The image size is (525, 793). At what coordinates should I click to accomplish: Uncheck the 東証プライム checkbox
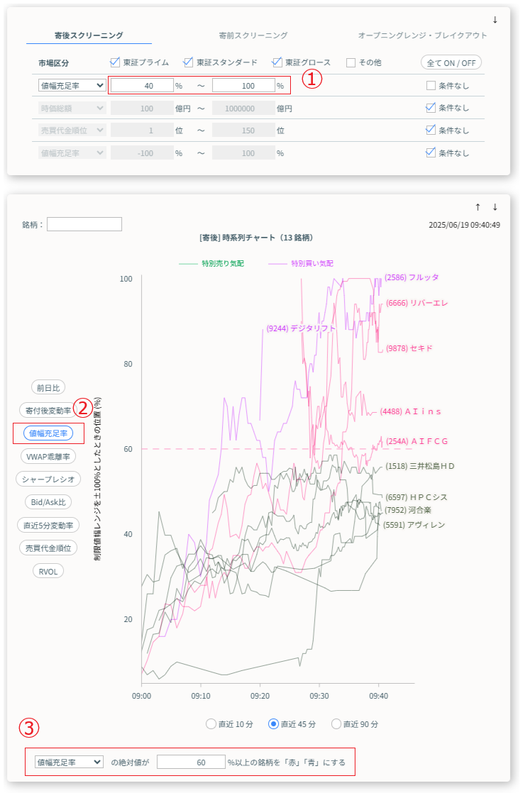pyautogui.click(x=116, y=62)
